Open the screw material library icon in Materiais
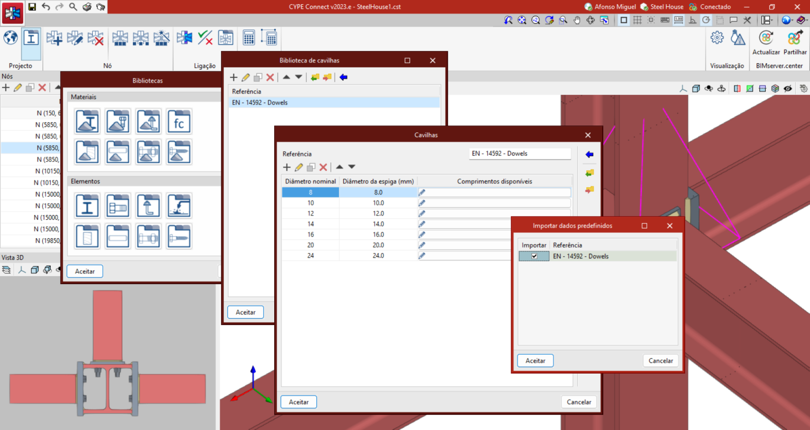The width and height of the screenshot is (810, 430). click(179, 152)
